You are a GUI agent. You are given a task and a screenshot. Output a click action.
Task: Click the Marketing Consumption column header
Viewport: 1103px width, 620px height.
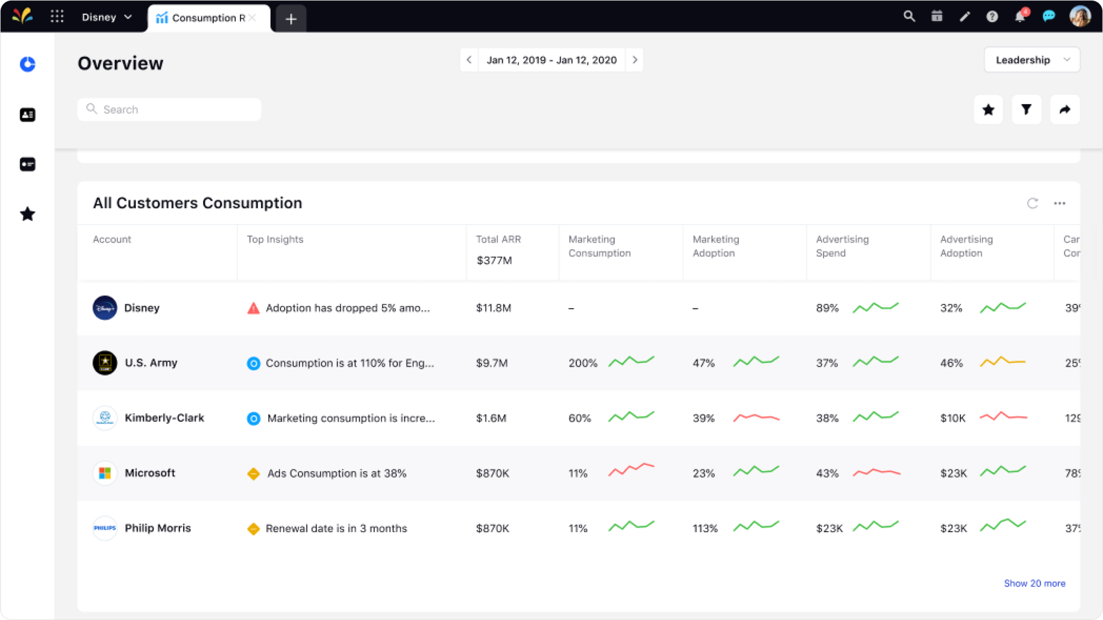[x=599, y=246]
